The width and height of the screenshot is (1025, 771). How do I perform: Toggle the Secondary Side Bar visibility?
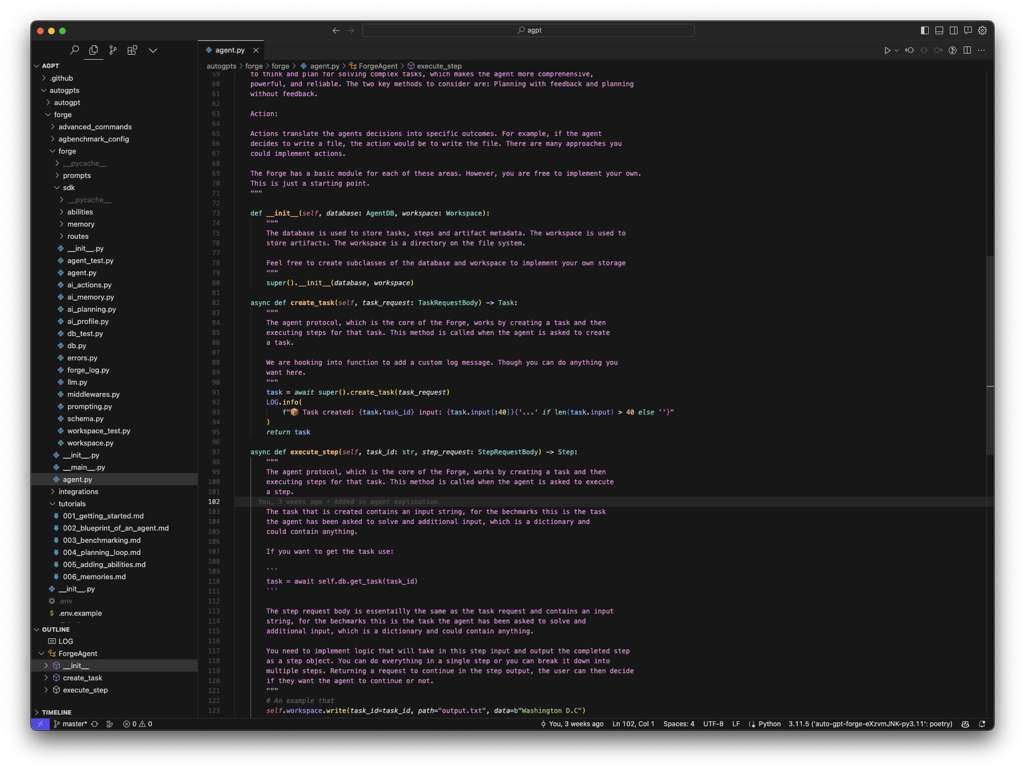point(954,30)
